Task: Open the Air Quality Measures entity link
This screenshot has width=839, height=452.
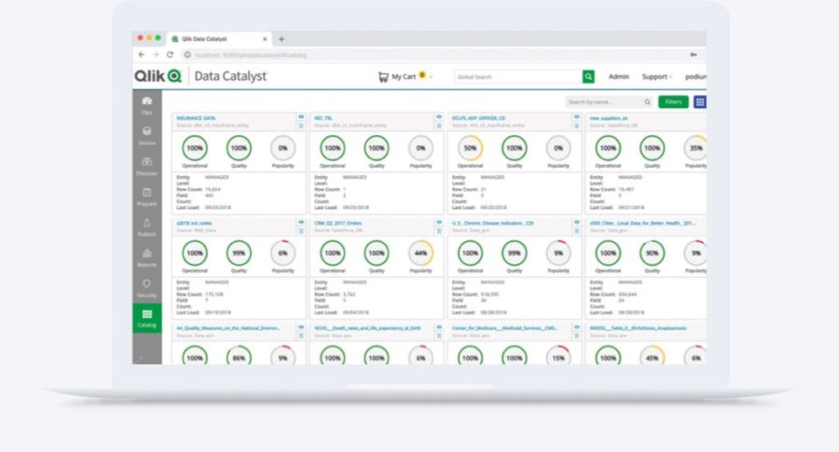Action: point(228,328)
